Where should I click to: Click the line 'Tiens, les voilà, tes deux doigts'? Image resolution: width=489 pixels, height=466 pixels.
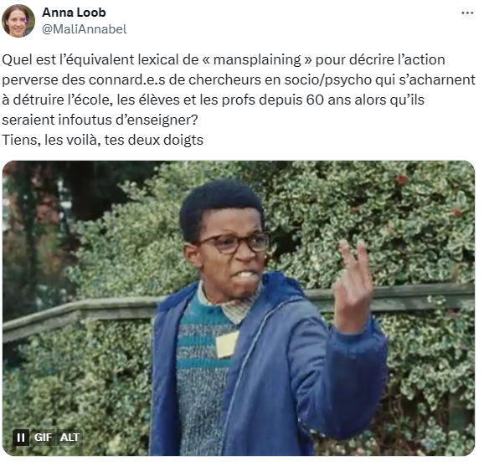point(103,140)
